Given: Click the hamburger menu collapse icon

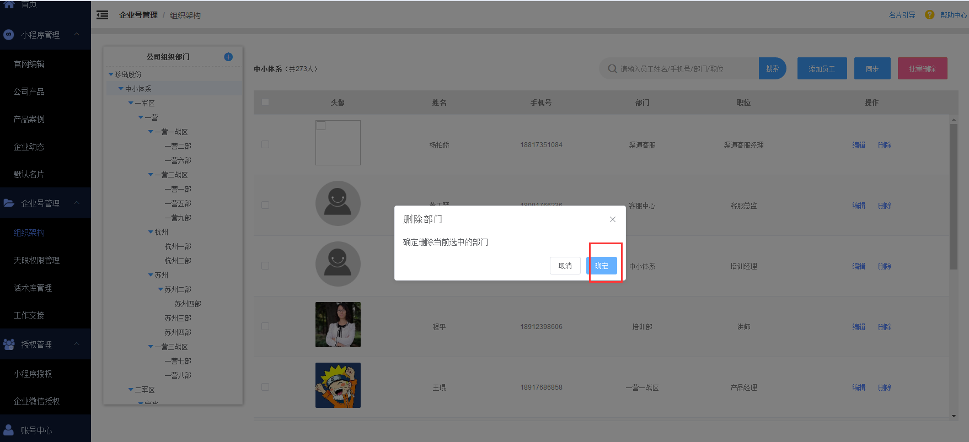Looking at the screenshot, I should tap(102, 15).
